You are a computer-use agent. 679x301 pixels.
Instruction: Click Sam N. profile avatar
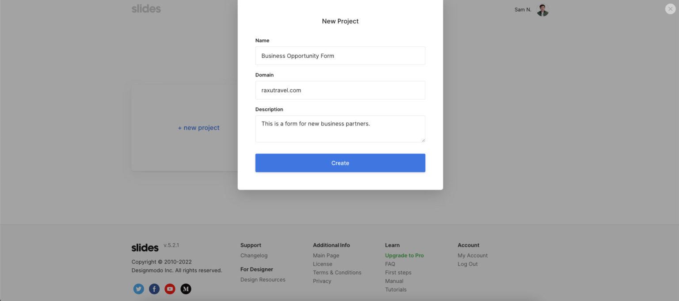click(542, 10)
